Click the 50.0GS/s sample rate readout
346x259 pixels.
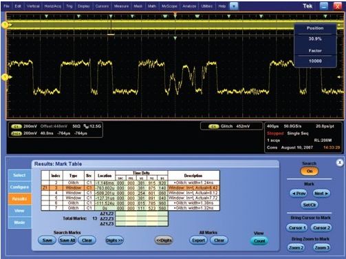tap(292, 126)
